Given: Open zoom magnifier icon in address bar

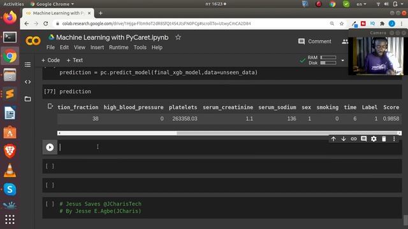Looking at the screenshot, I should [331, 24].
